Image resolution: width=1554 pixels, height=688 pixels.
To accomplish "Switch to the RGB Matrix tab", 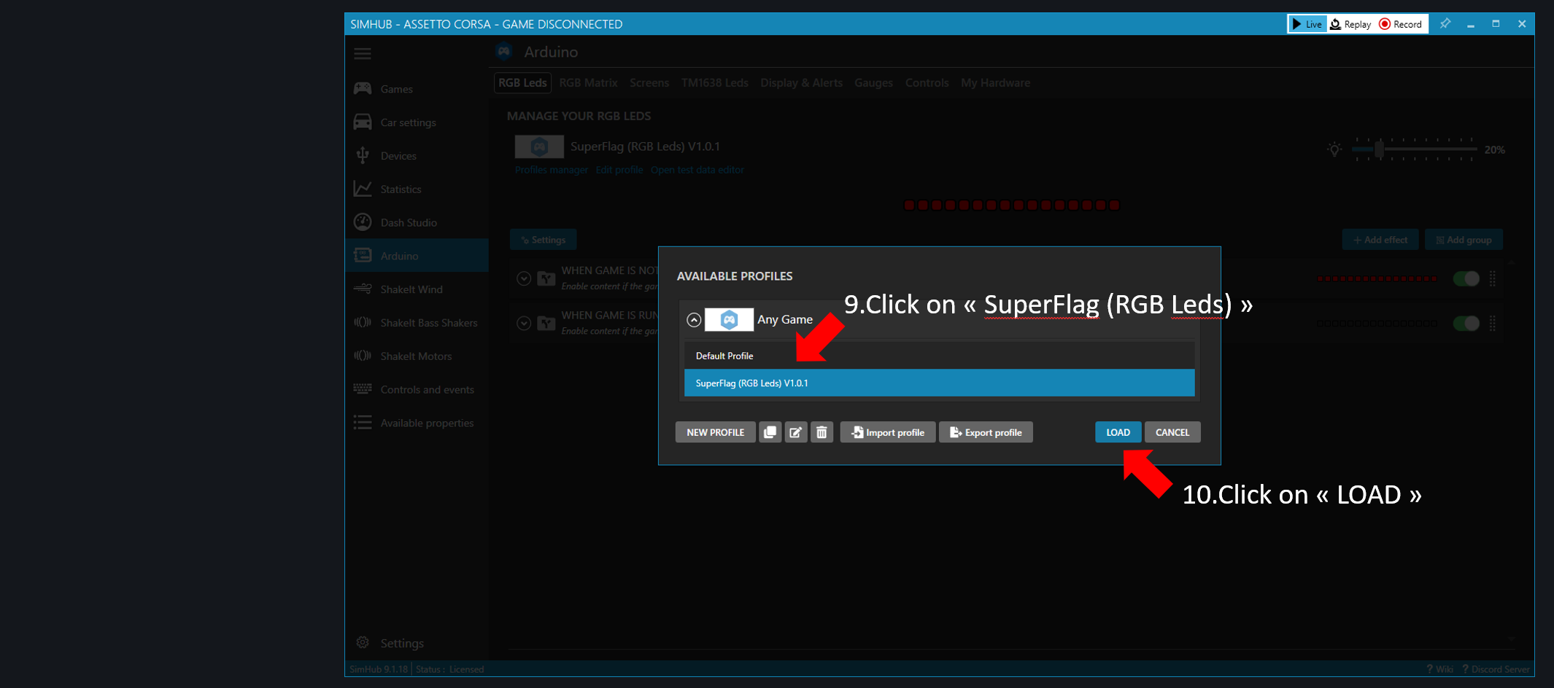I will [x=588, y=83].
